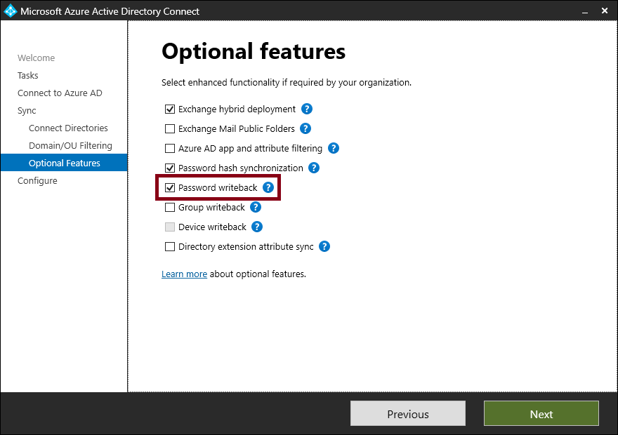This screenshot has height=435, width=618.
Task: Click the 'Select enhanced functionality' description text
Action: tap(287, 83)
